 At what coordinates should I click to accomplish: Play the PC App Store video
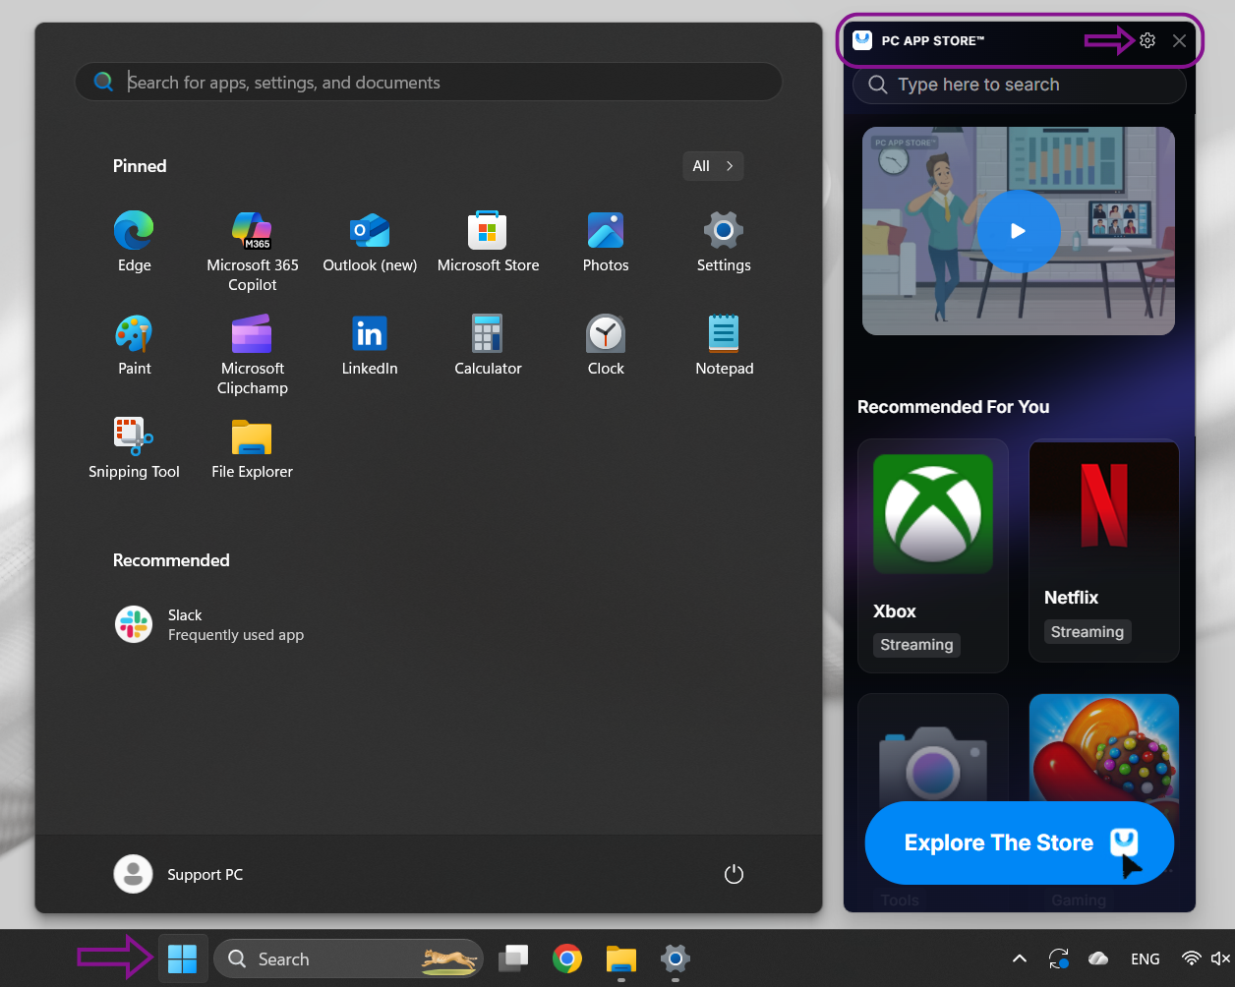point(1018,231)
